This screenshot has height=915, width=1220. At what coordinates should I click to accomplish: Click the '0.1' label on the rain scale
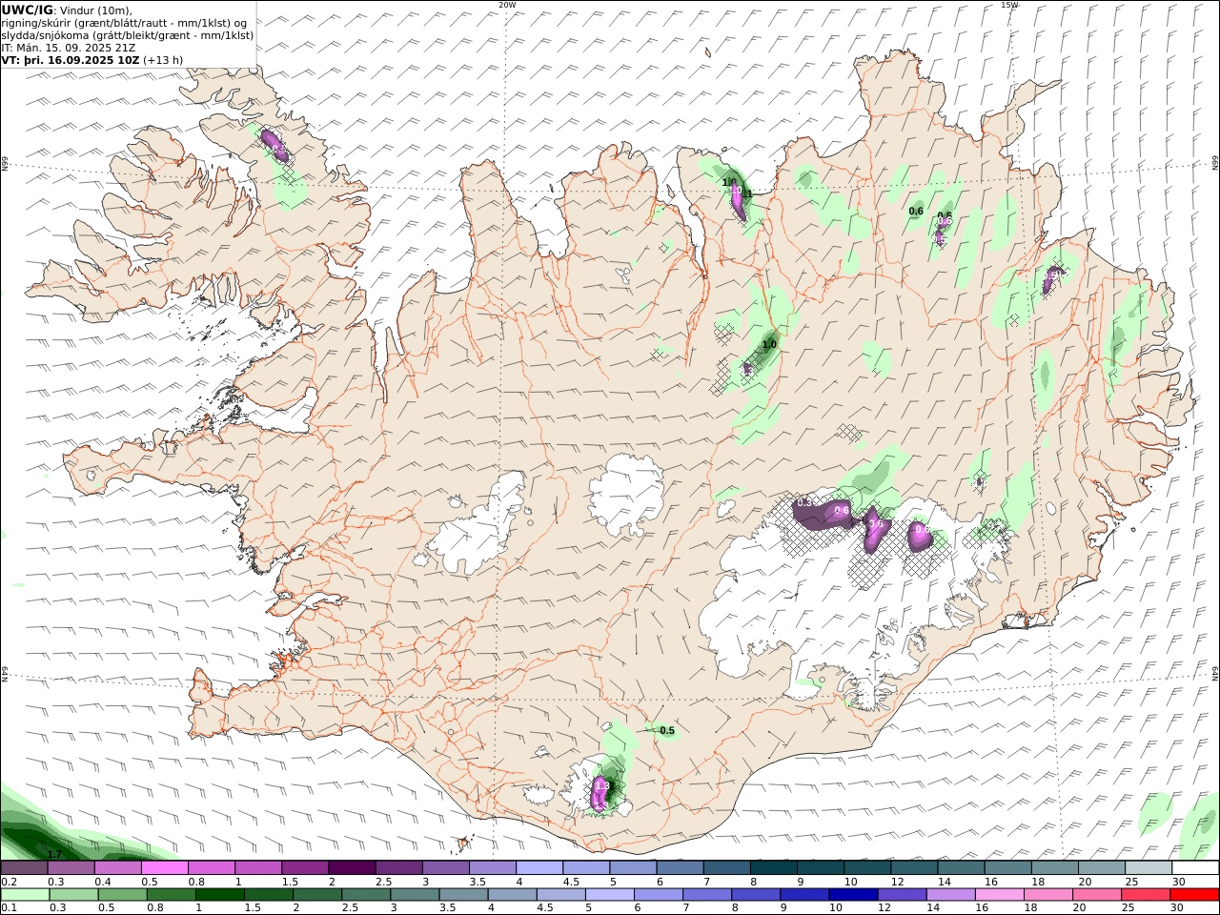pos(9,907)
